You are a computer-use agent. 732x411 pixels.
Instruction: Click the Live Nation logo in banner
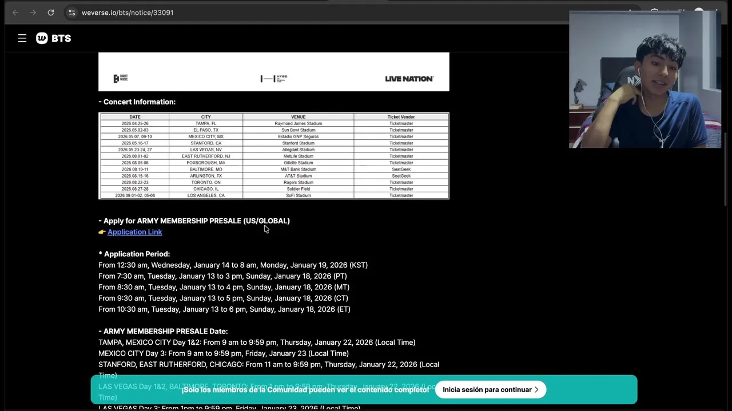tap(409, 79)
